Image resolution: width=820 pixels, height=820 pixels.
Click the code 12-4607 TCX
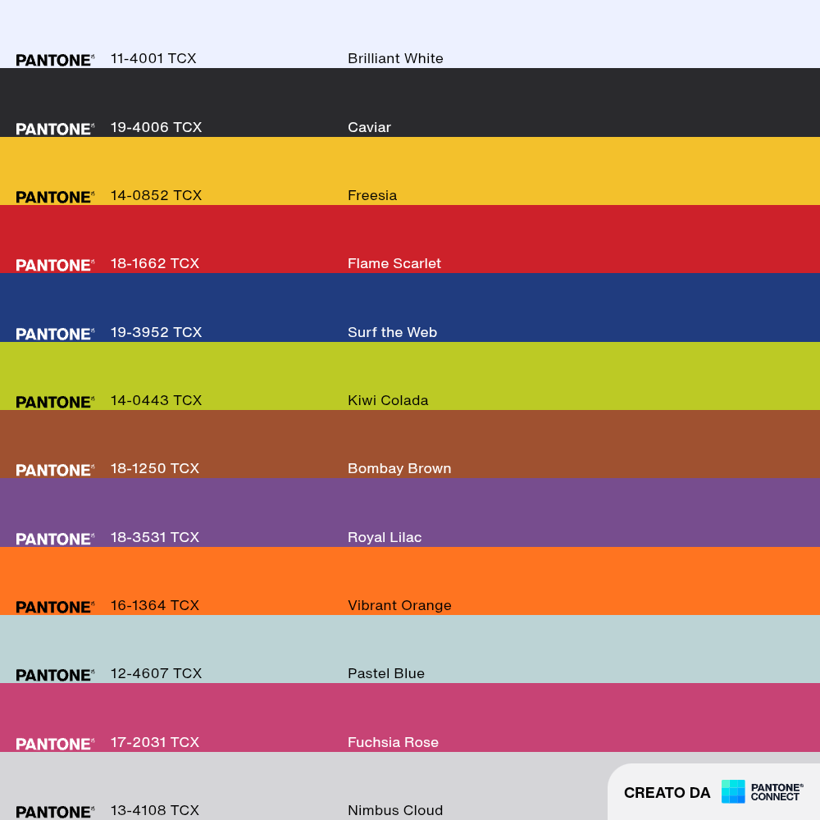(x=156, y=673)
